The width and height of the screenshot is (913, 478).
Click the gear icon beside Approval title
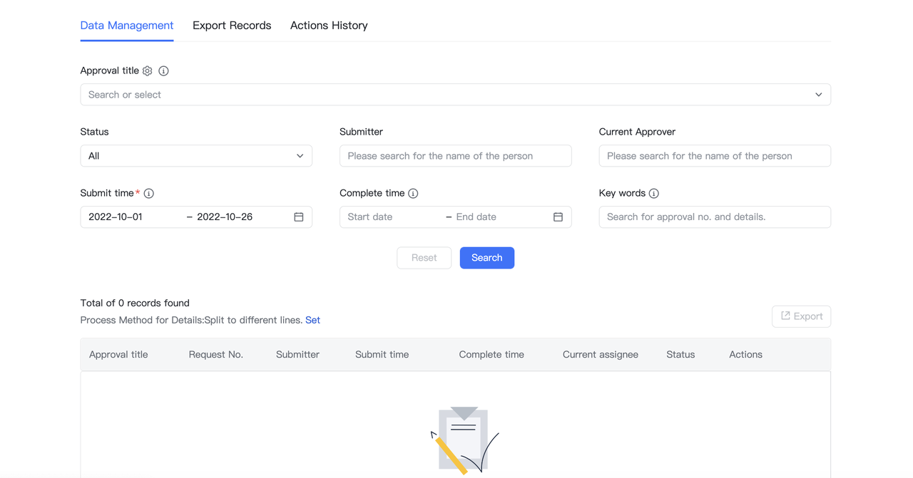coord(148,71)
